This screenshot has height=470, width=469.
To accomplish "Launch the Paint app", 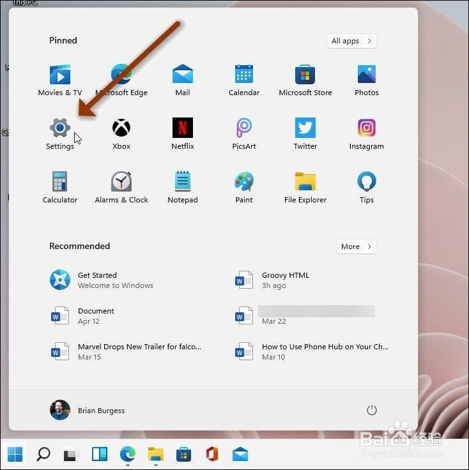I will click(x=244, y=187).
